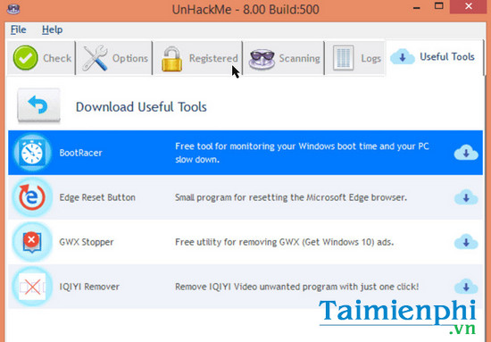Image resolution: width=491 pixels, height=342 pixels.
Task: Click the Logs document icon
Action: point(343,58)
